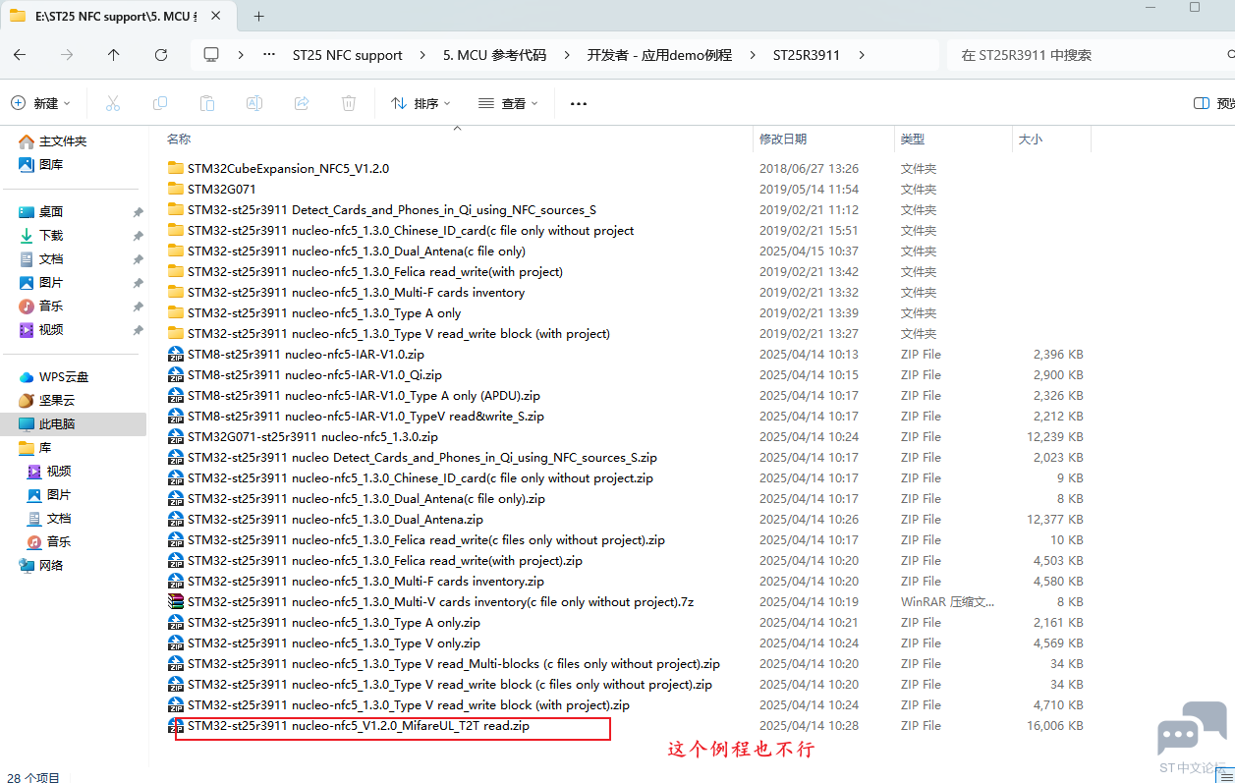Viewport: 1235px width, 783px height.
Task: Open a new File Explorer tab
Action: 259,16
